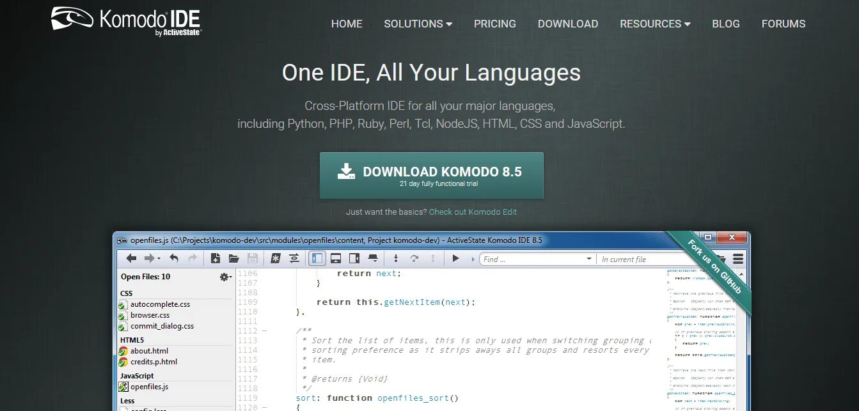Screen dimensions: 859x411
Task: Click the new file icon
Action: pyautogui.click(x=216, y=259)
